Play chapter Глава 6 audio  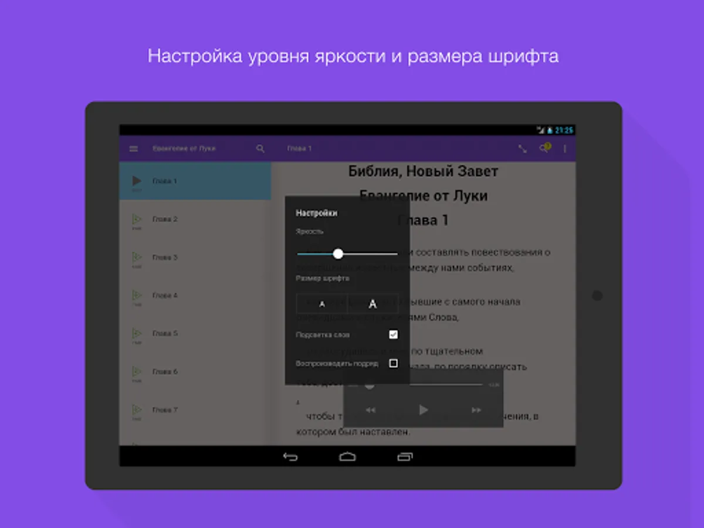pyautogui.click(x=137, y=372)
